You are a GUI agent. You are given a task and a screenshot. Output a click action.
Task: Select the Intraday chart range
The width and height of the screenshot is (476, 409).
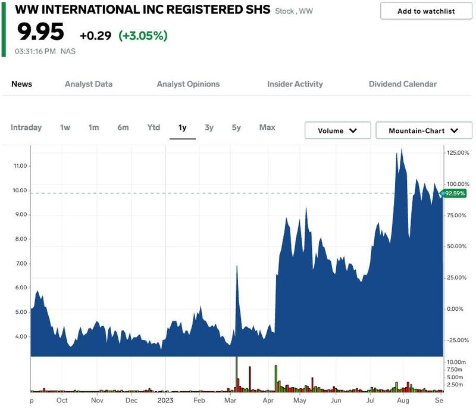pos(26,127)
